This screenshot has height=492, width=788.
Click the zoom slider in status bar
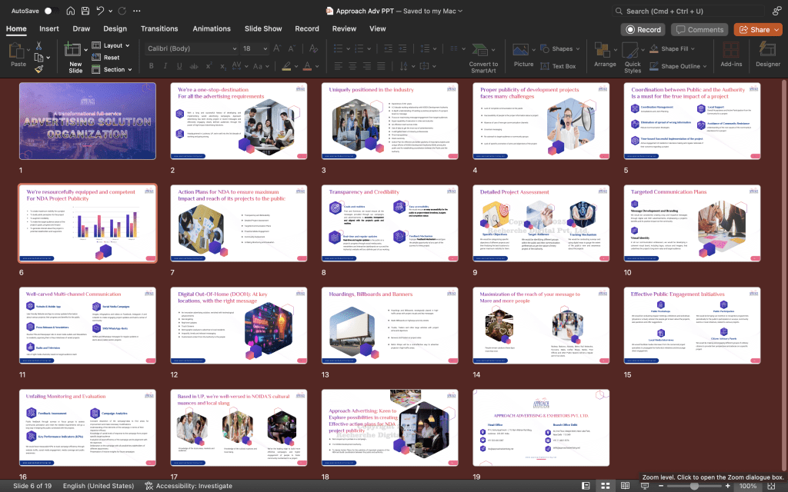(x=695, y=486)
